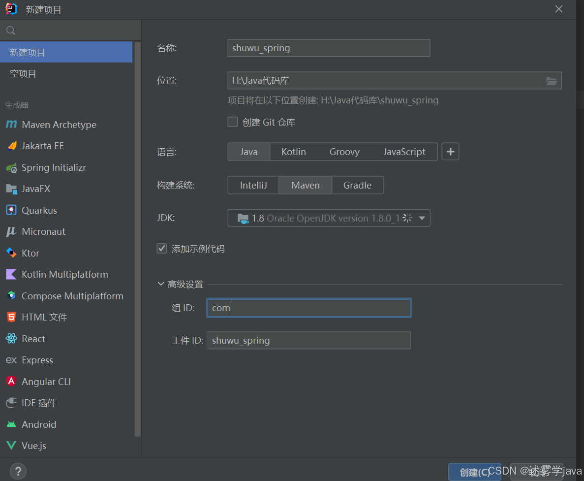Click the Maven Archetype icon
584x481 pixels.
(x=11, y=125)
